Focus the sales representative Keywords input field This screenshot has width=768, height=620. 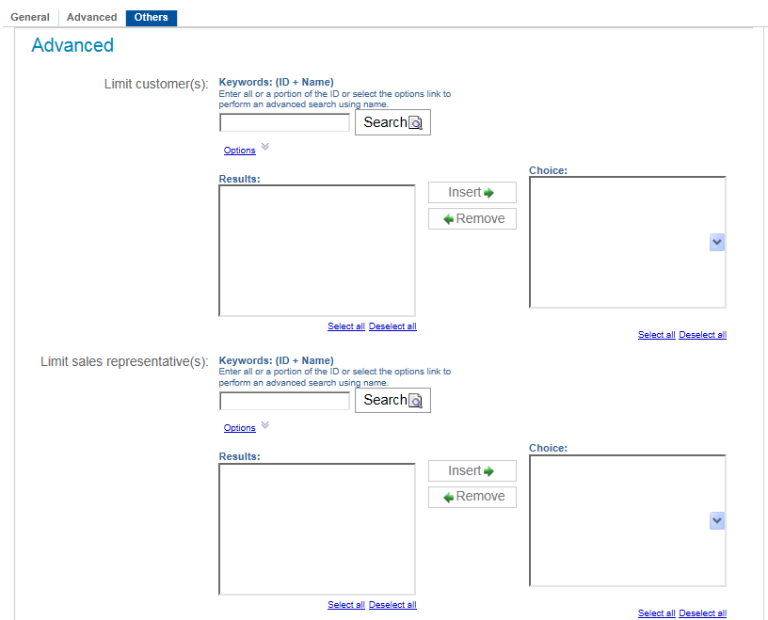pos(284,402)
